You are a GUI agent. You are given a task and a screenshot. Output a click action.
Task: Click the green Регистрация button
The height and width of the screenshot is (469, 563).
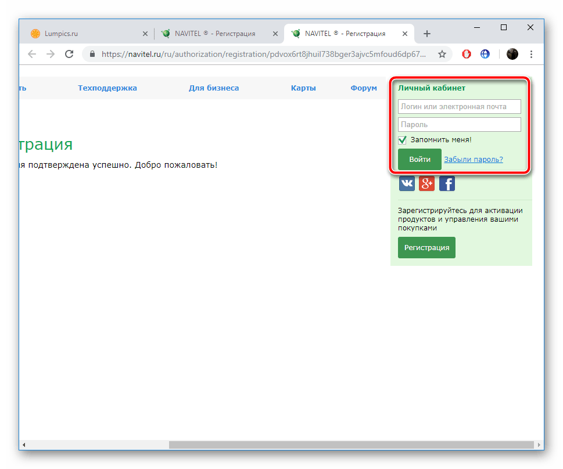pyautogui.click(x=426, y=247)
